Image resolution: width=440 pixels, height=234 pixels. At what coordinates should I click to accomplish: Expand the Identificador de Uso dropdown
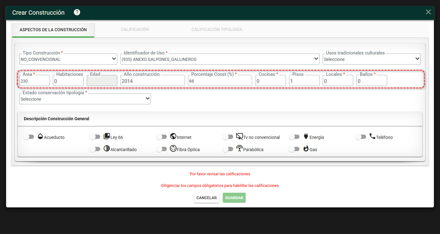tap(220, 59)
